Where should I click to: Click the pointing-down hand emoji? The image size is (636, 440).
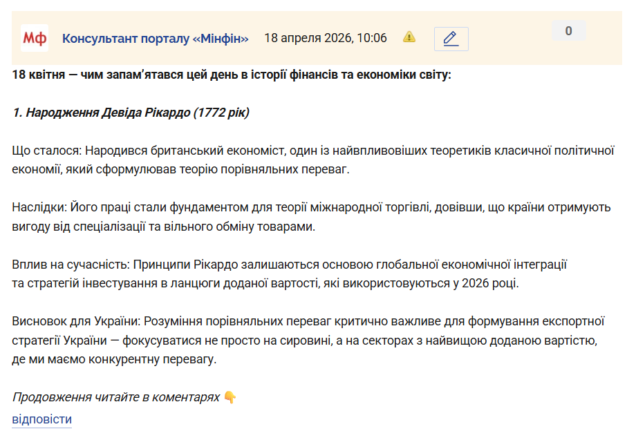click(230, 397)
